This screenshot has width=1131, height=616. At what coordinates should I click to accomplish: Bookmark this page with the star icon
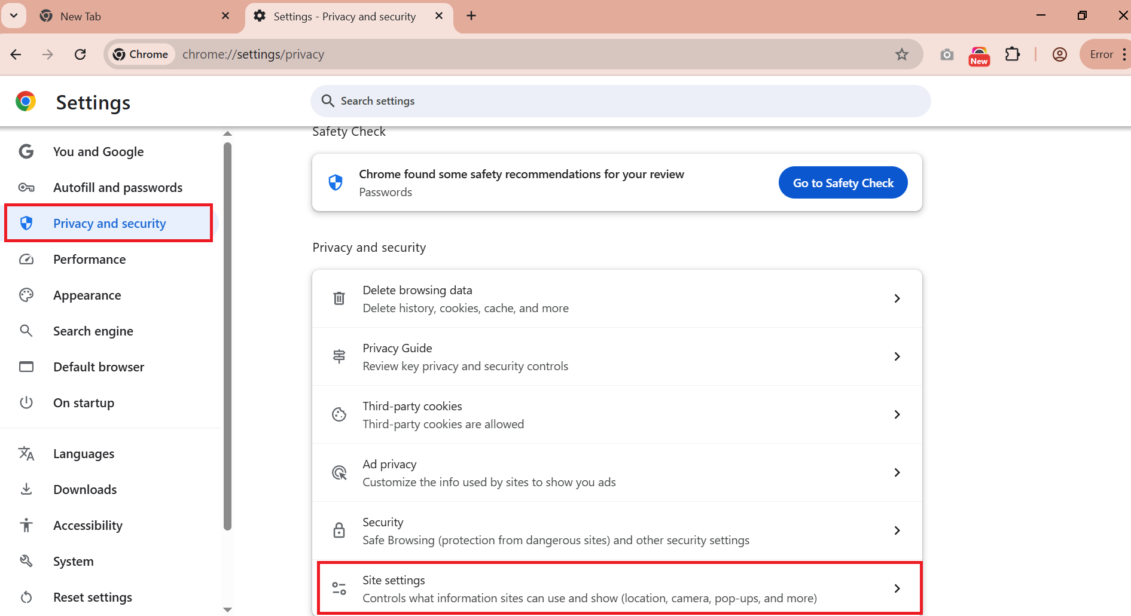tap(901, 54)
